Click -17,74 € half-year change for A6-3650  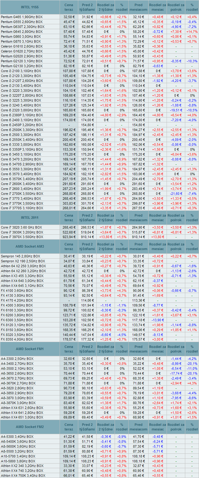tap(176, 373)
